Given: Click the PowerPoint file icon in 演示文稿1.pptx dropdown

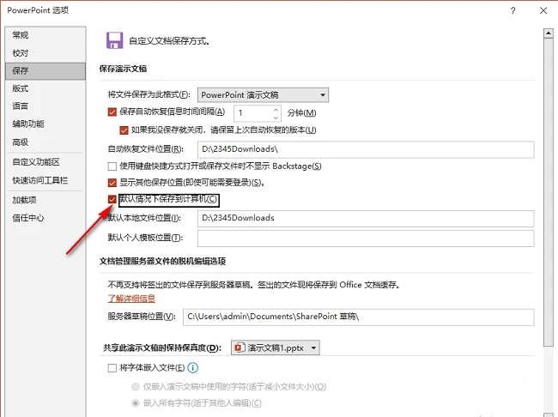Looking at the screenshot, I should (x=240, y=347).
